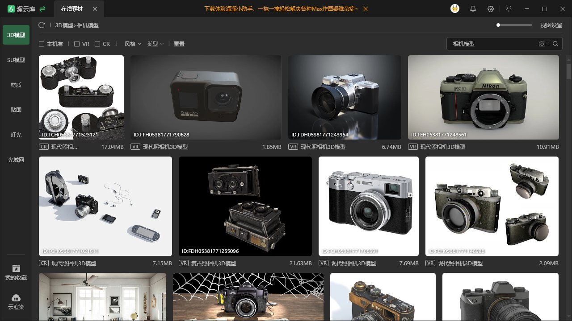Click the CR badge of the 17.04MB model
This screenshot has width=572, height=321.
pyautogui.click(x=44, y=147)
